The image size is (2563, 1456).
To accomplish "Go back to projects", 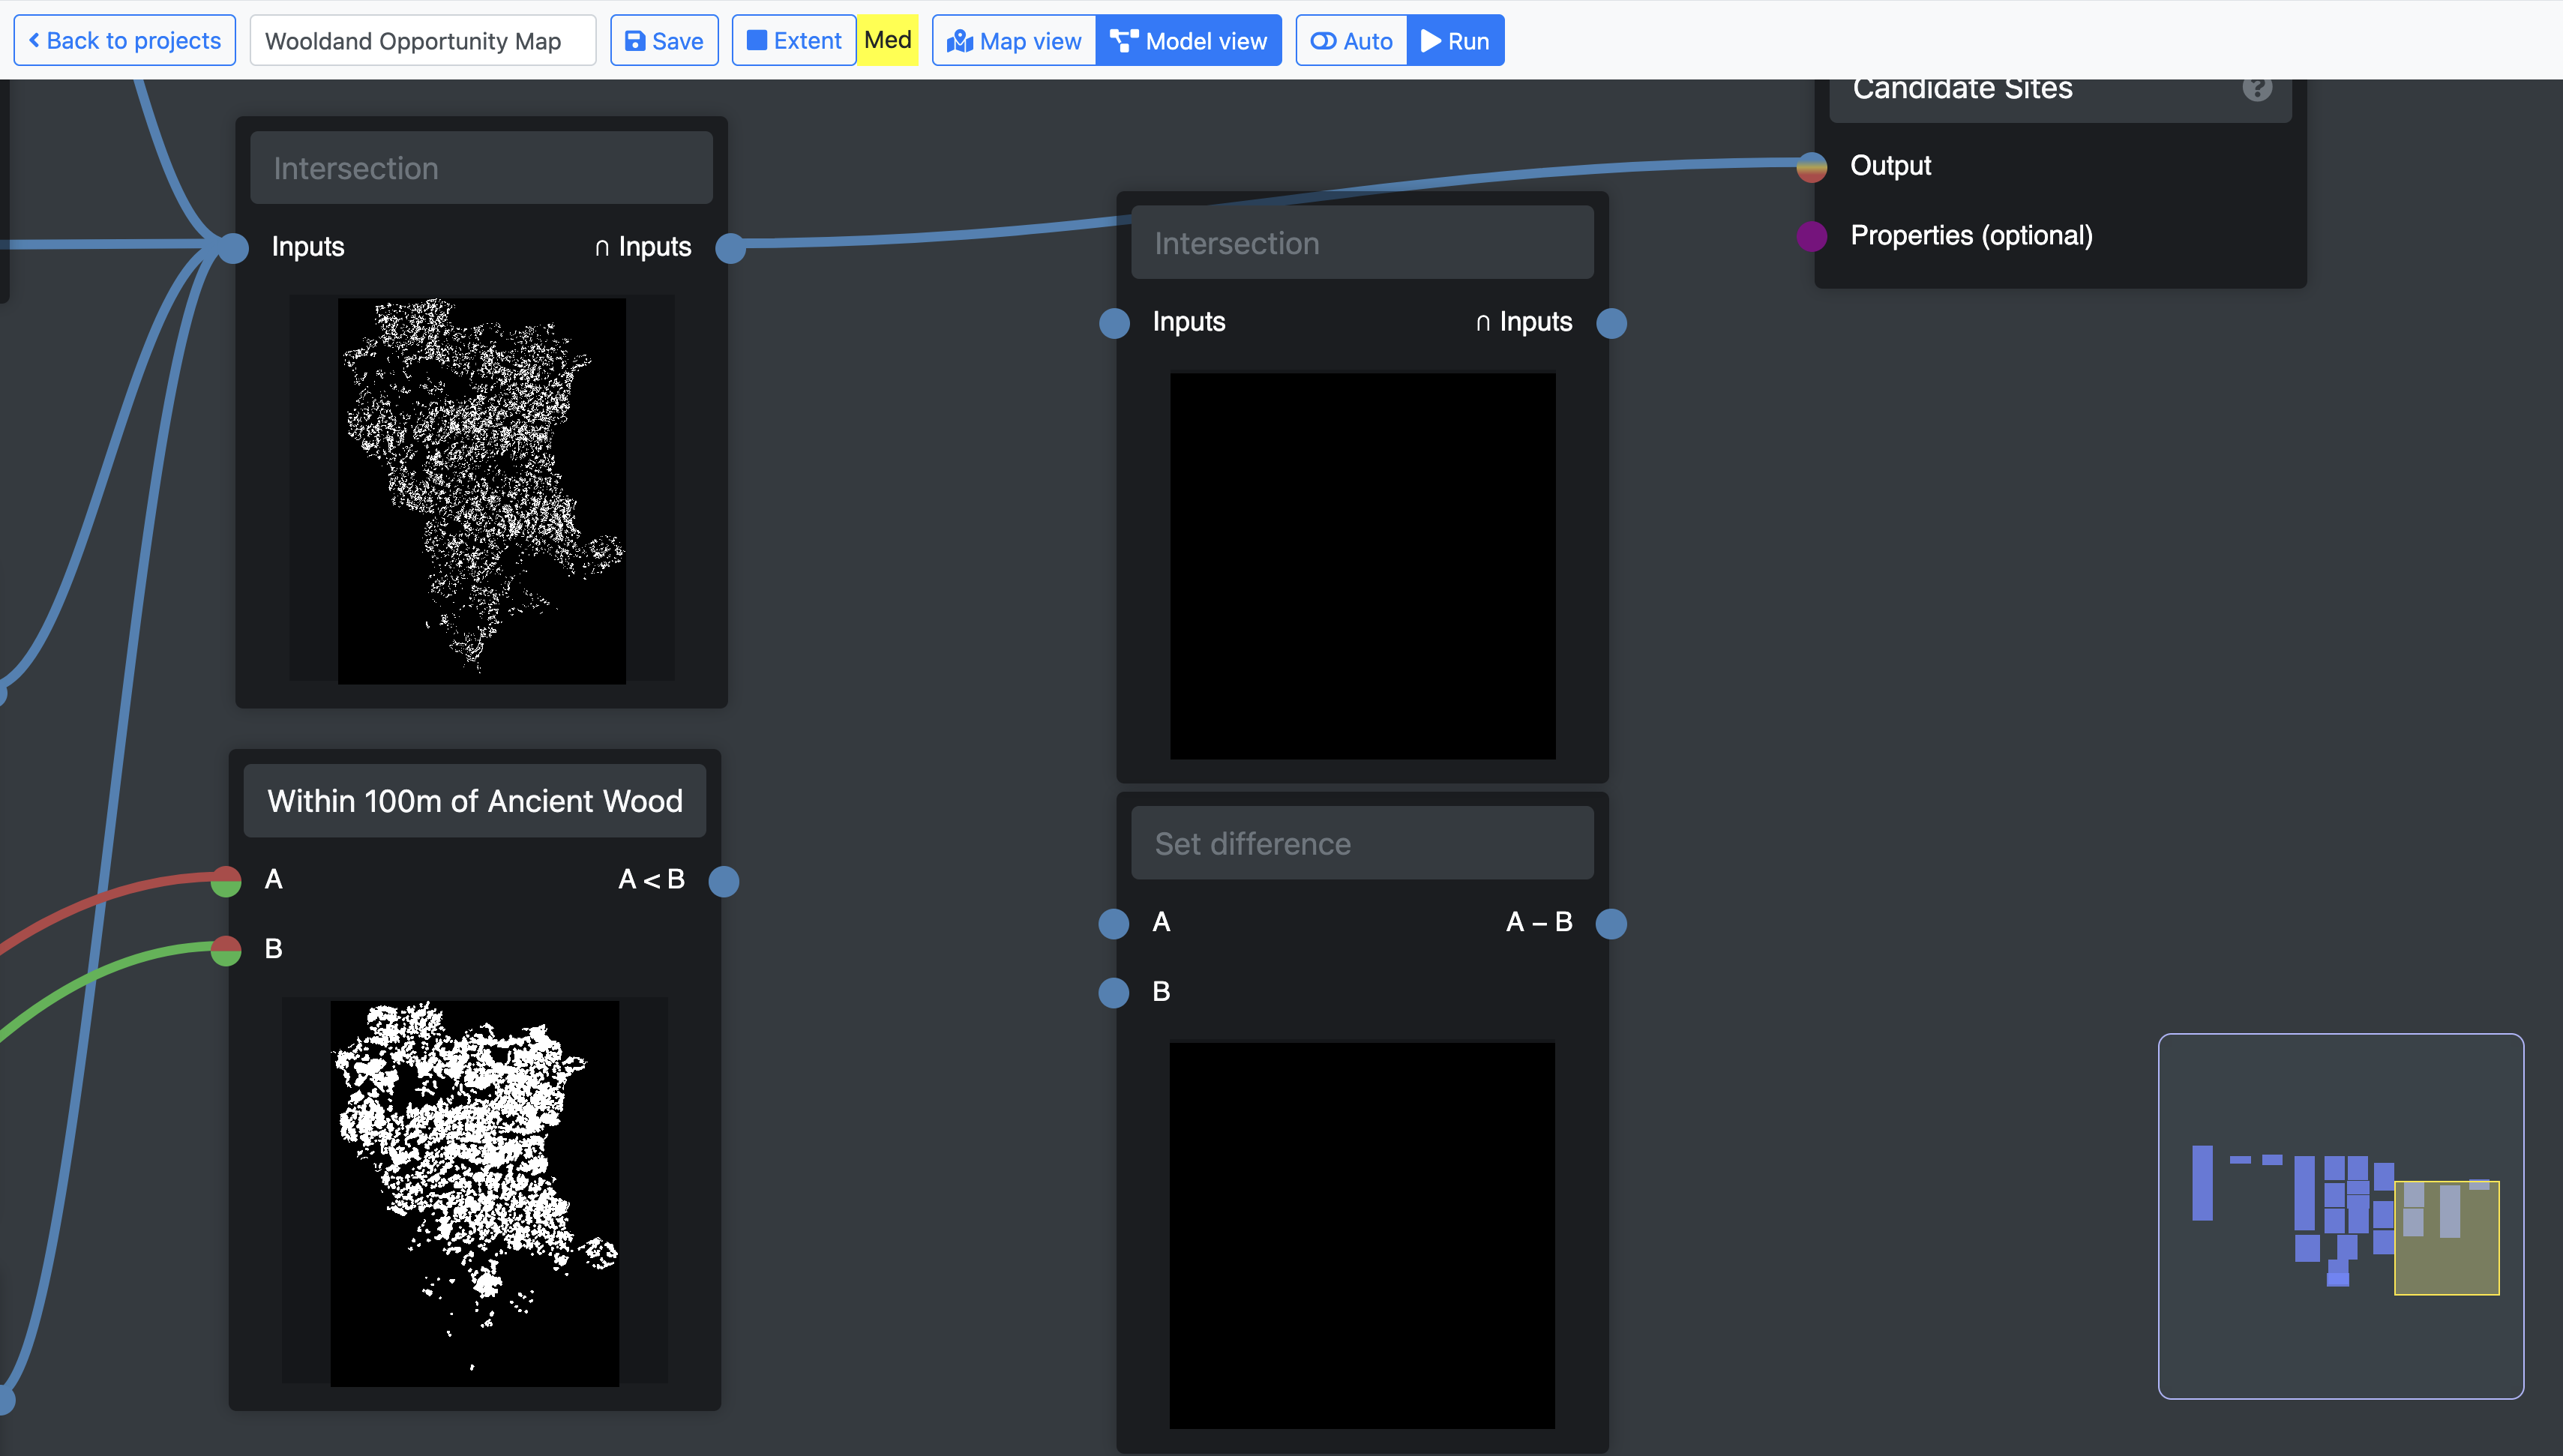I will (x=125, y=41).
